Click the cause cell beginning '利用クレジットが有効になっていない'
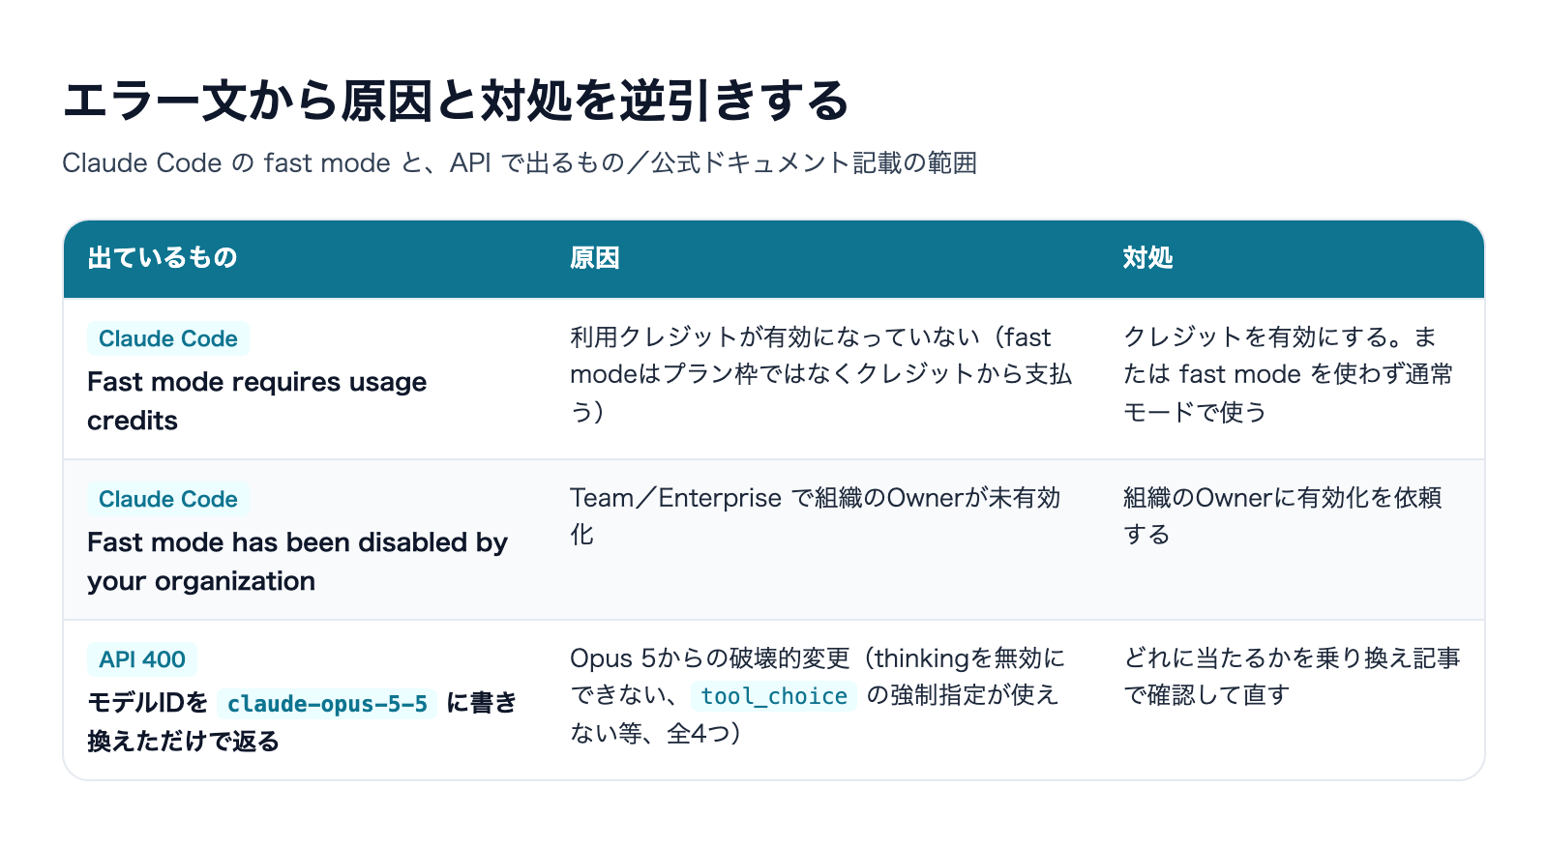Viewport: 1548px width, 847px height. pyautogui.click(x=820, y=374)
